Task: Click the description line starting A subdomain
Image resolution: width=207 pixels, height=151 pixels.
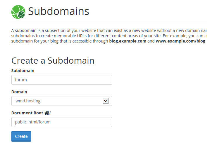Action: (109, 30)
